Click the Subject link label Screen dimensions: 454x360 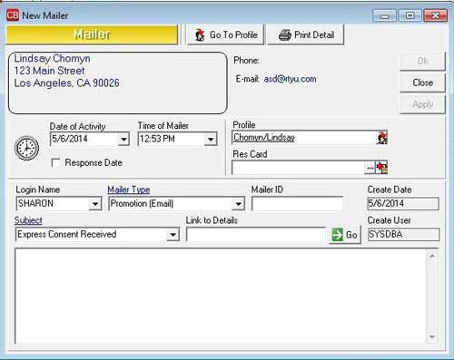[x=28, y=220]
